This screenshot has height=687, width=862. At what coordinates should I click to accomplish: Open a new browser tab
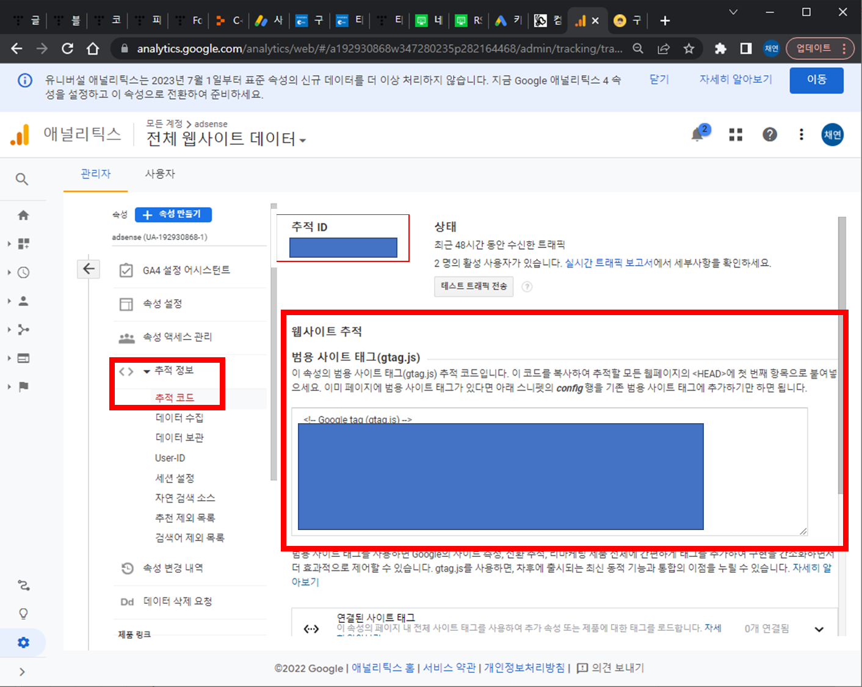(665, 21)
